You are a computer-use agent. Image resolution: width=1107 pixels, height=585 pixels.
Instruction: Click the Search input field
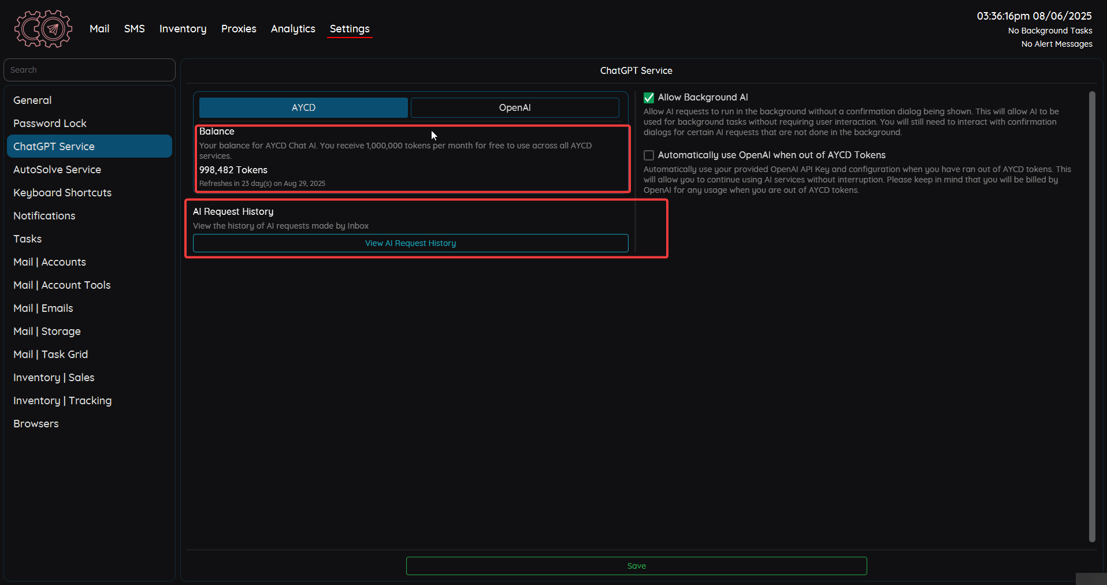[89, 69]
